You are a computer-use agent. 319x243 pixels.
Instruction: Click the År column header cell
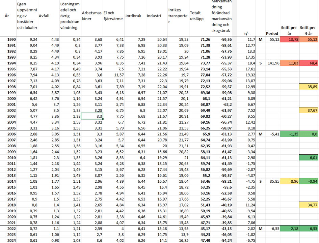coord(7,16)
